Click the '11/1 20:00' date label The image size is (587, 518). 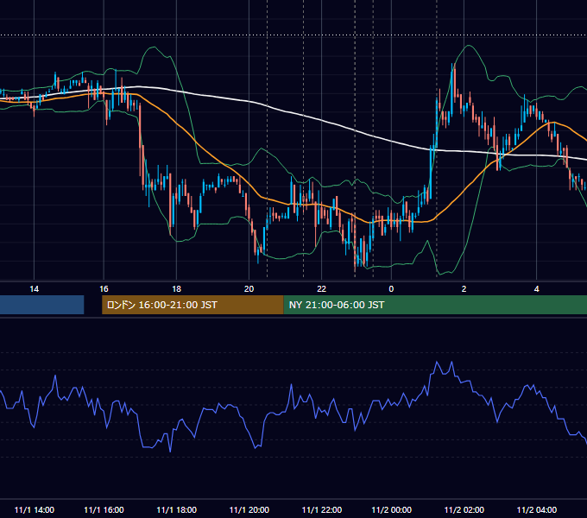coord(249,509)
